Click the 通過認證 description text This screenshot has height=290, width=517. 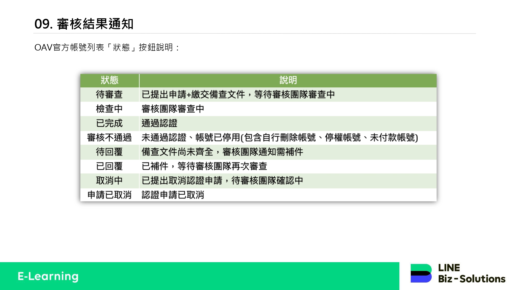[x=159, y=123]
